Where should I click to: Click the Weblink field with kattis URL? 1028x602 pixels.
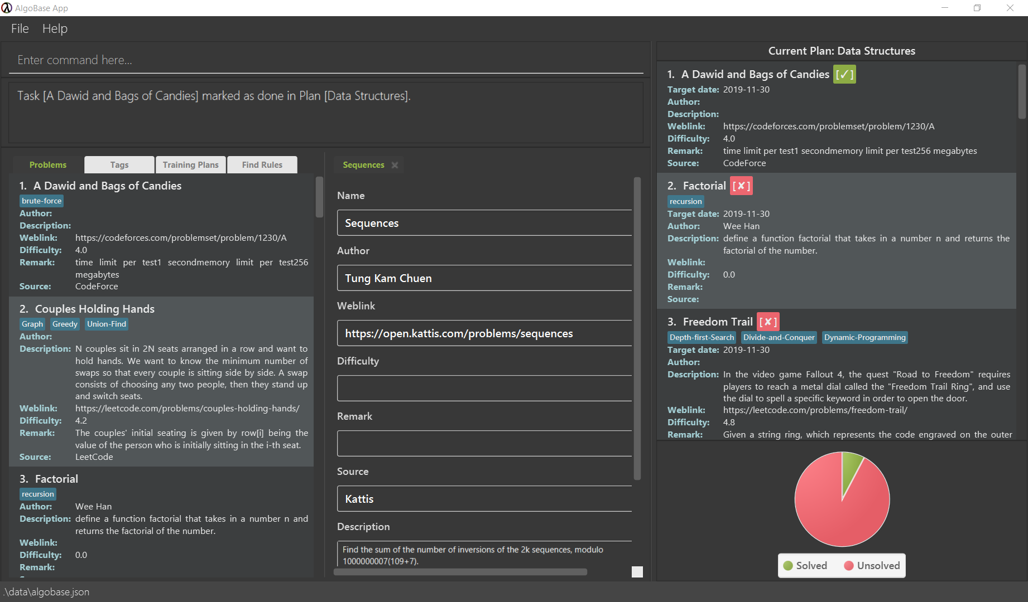tap(484, 333)
